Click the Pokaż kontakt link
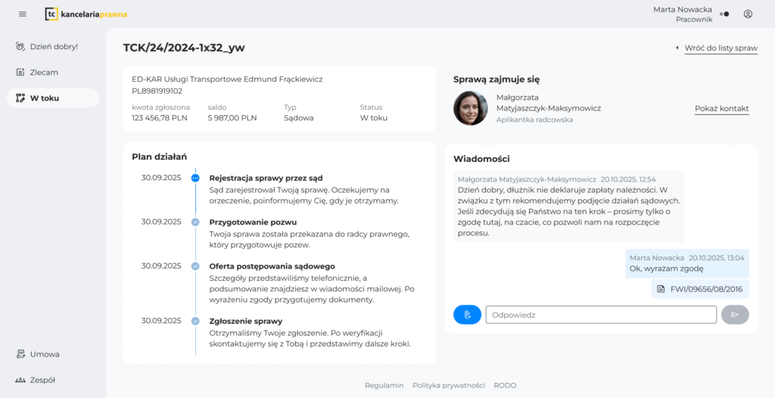The image size is (775, 398). (x=721, y=108)
